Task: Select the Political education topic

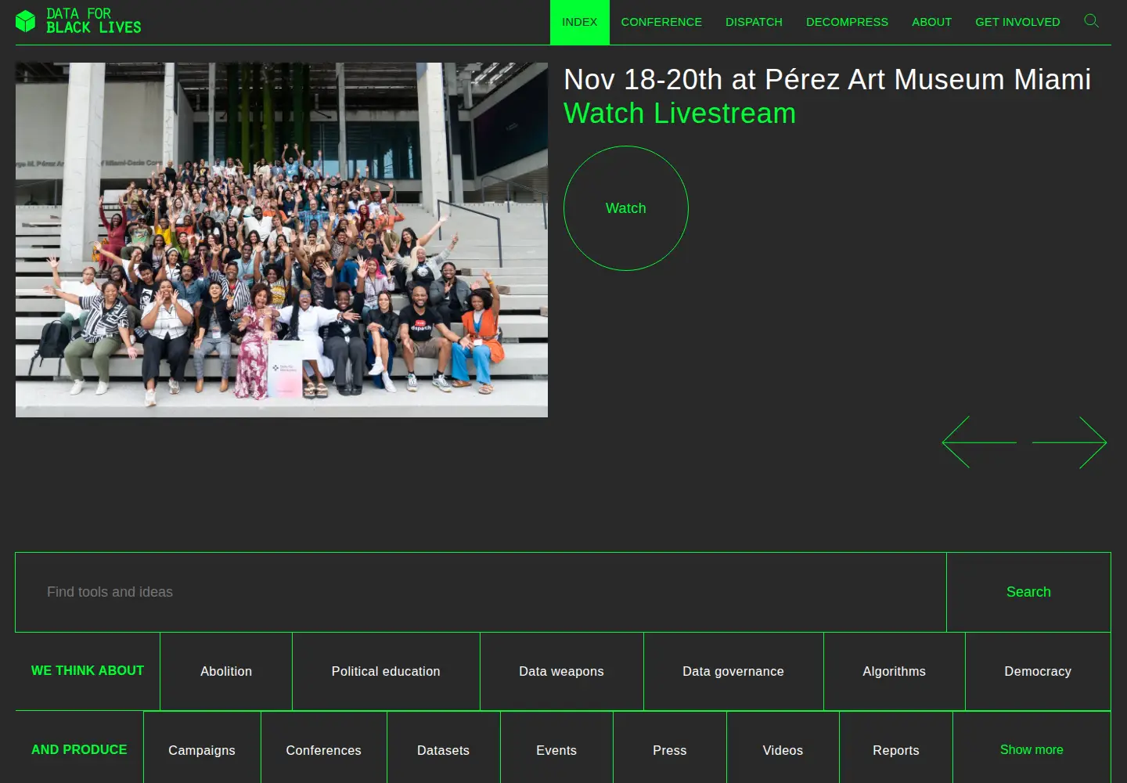Action: click(x=386, y=671)
